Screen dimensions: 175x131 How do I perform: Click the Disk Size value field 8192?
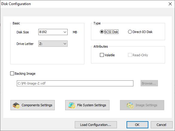click(51, 32)
